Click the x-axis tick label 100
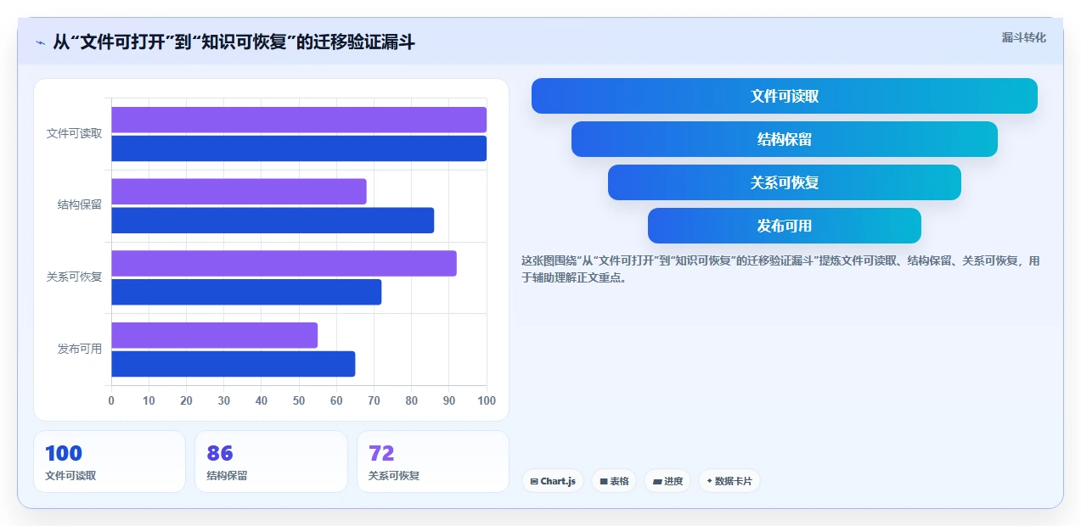 coord(487,400)
